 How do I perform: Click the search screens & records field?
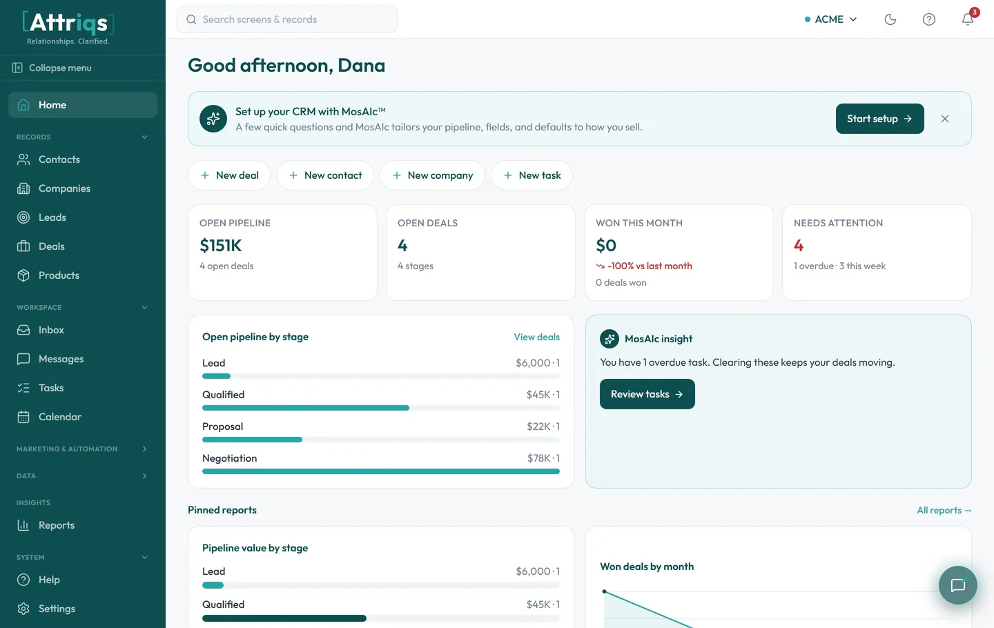287,19
